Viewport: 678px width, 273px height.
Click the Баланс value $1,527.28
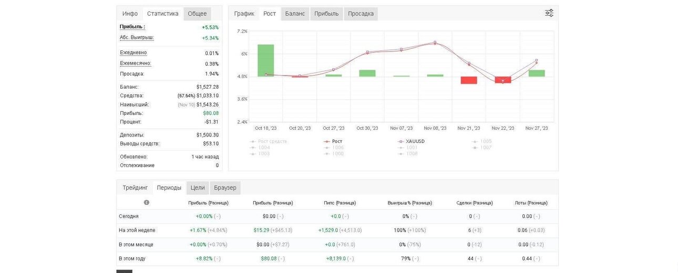(x=208, y=87)
